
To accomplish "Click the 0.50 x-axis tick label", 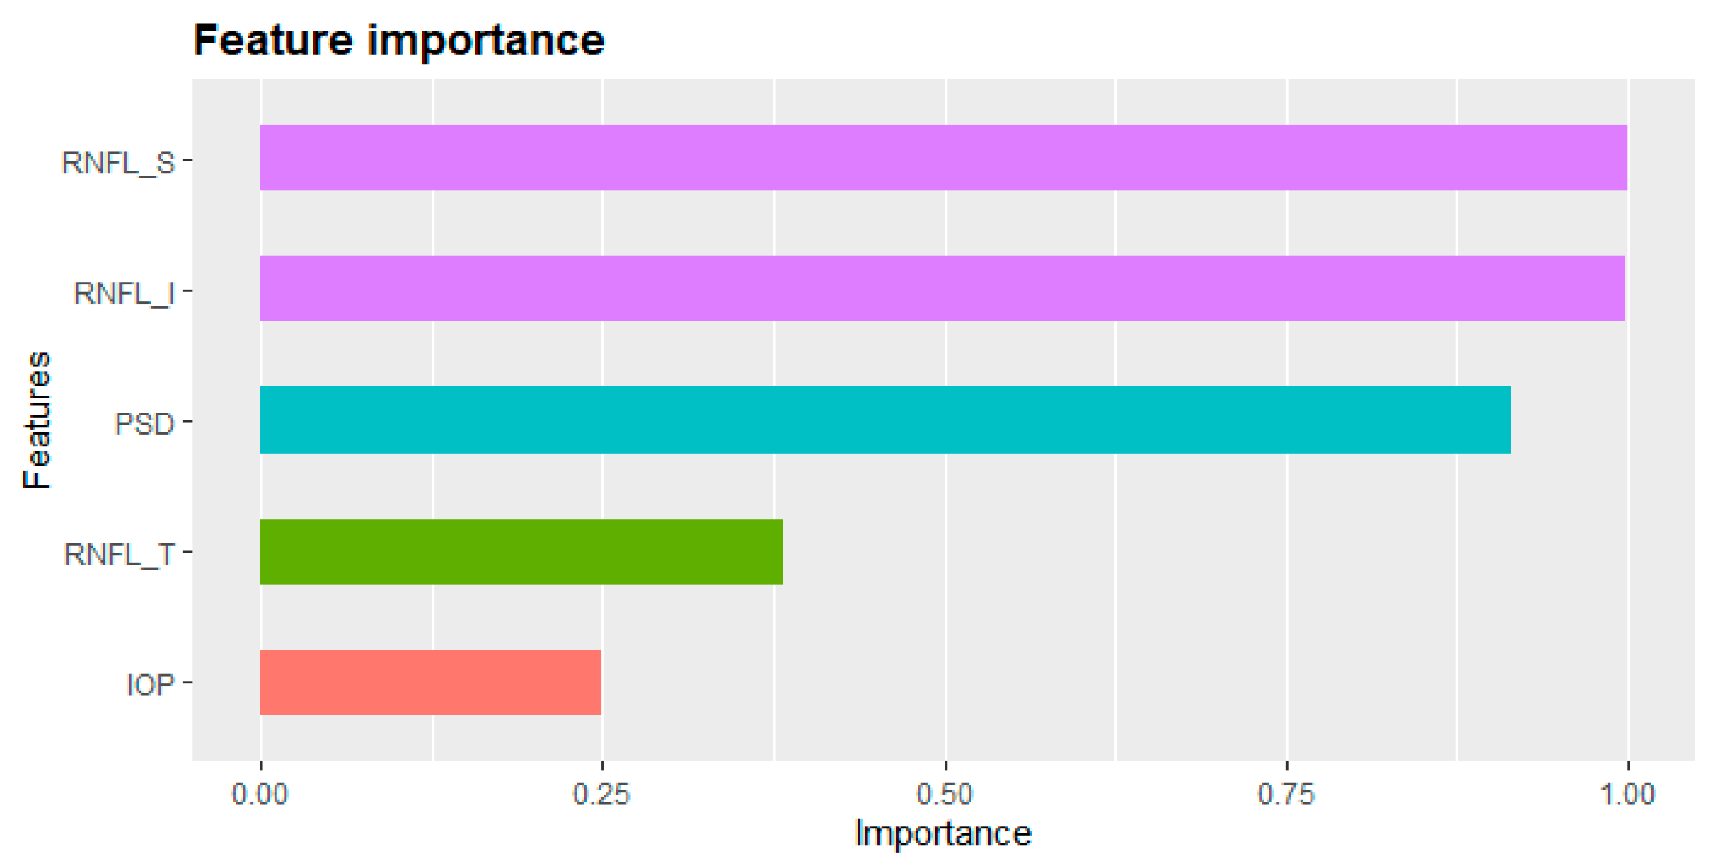I will 944,794.
